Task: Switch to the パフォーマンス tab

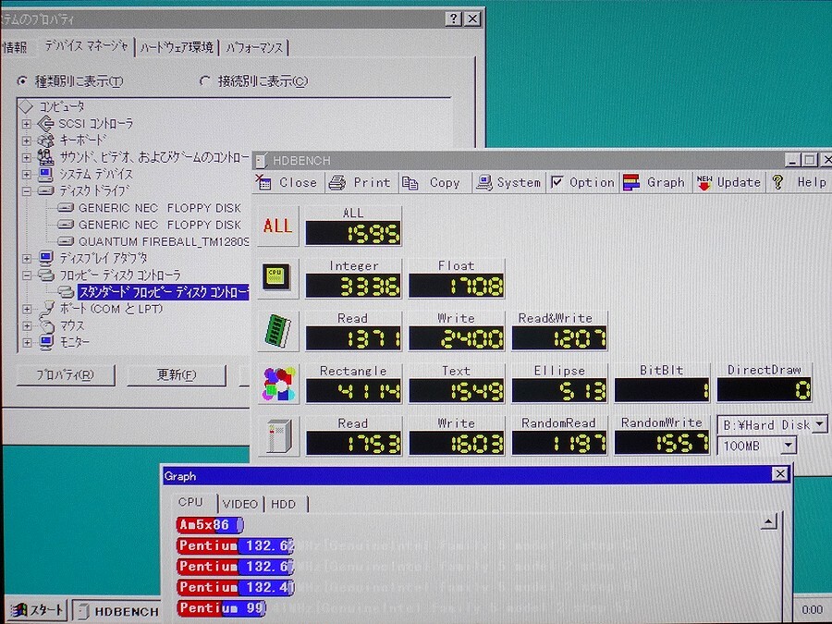Action: pos(254,48)
